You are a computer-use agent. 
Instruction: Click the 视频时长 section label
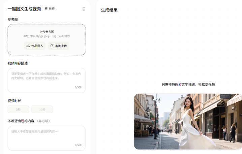[x=14, y=101]
